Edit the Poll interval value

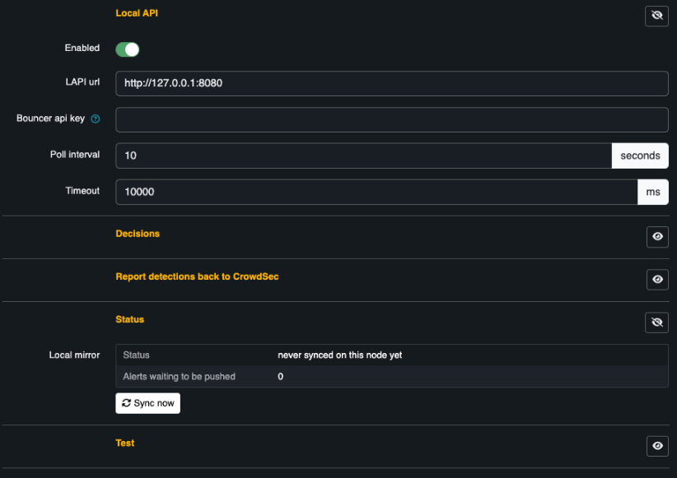pos(363,155)
